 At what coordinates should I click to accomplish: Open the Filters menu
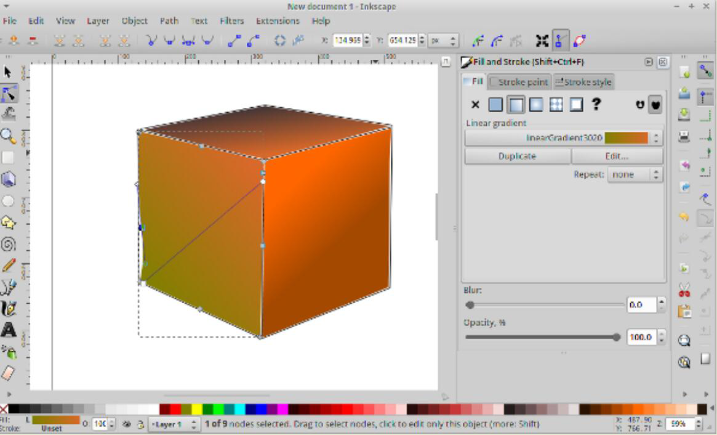click(x=231, y=21)
